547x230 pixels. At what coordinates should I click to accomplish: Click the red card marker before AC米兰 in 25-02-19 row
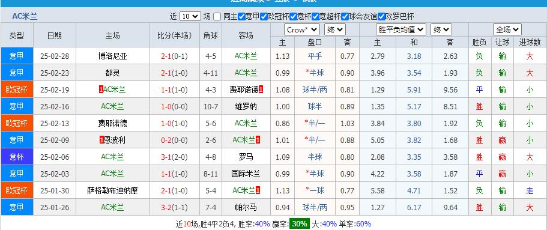(101, 89)
